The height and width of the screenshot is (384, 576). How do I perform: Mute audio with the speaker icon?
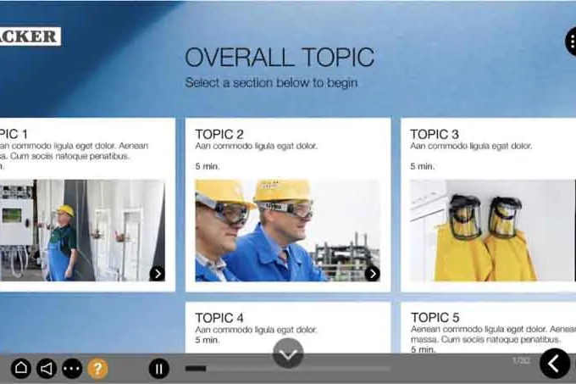[x=47, y=368]
